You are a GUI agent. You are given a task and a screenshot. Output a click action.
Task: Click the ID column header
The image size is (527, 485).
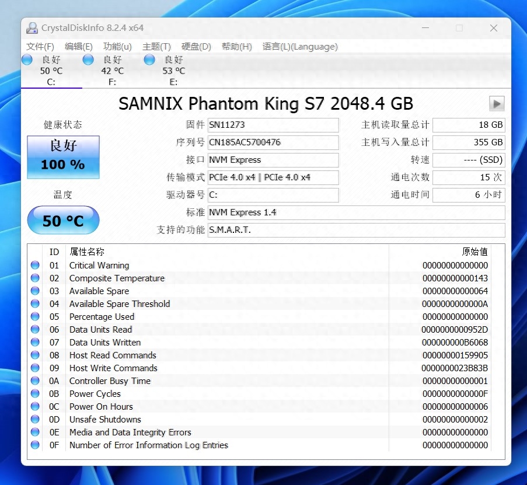click(x=54, y=252)
